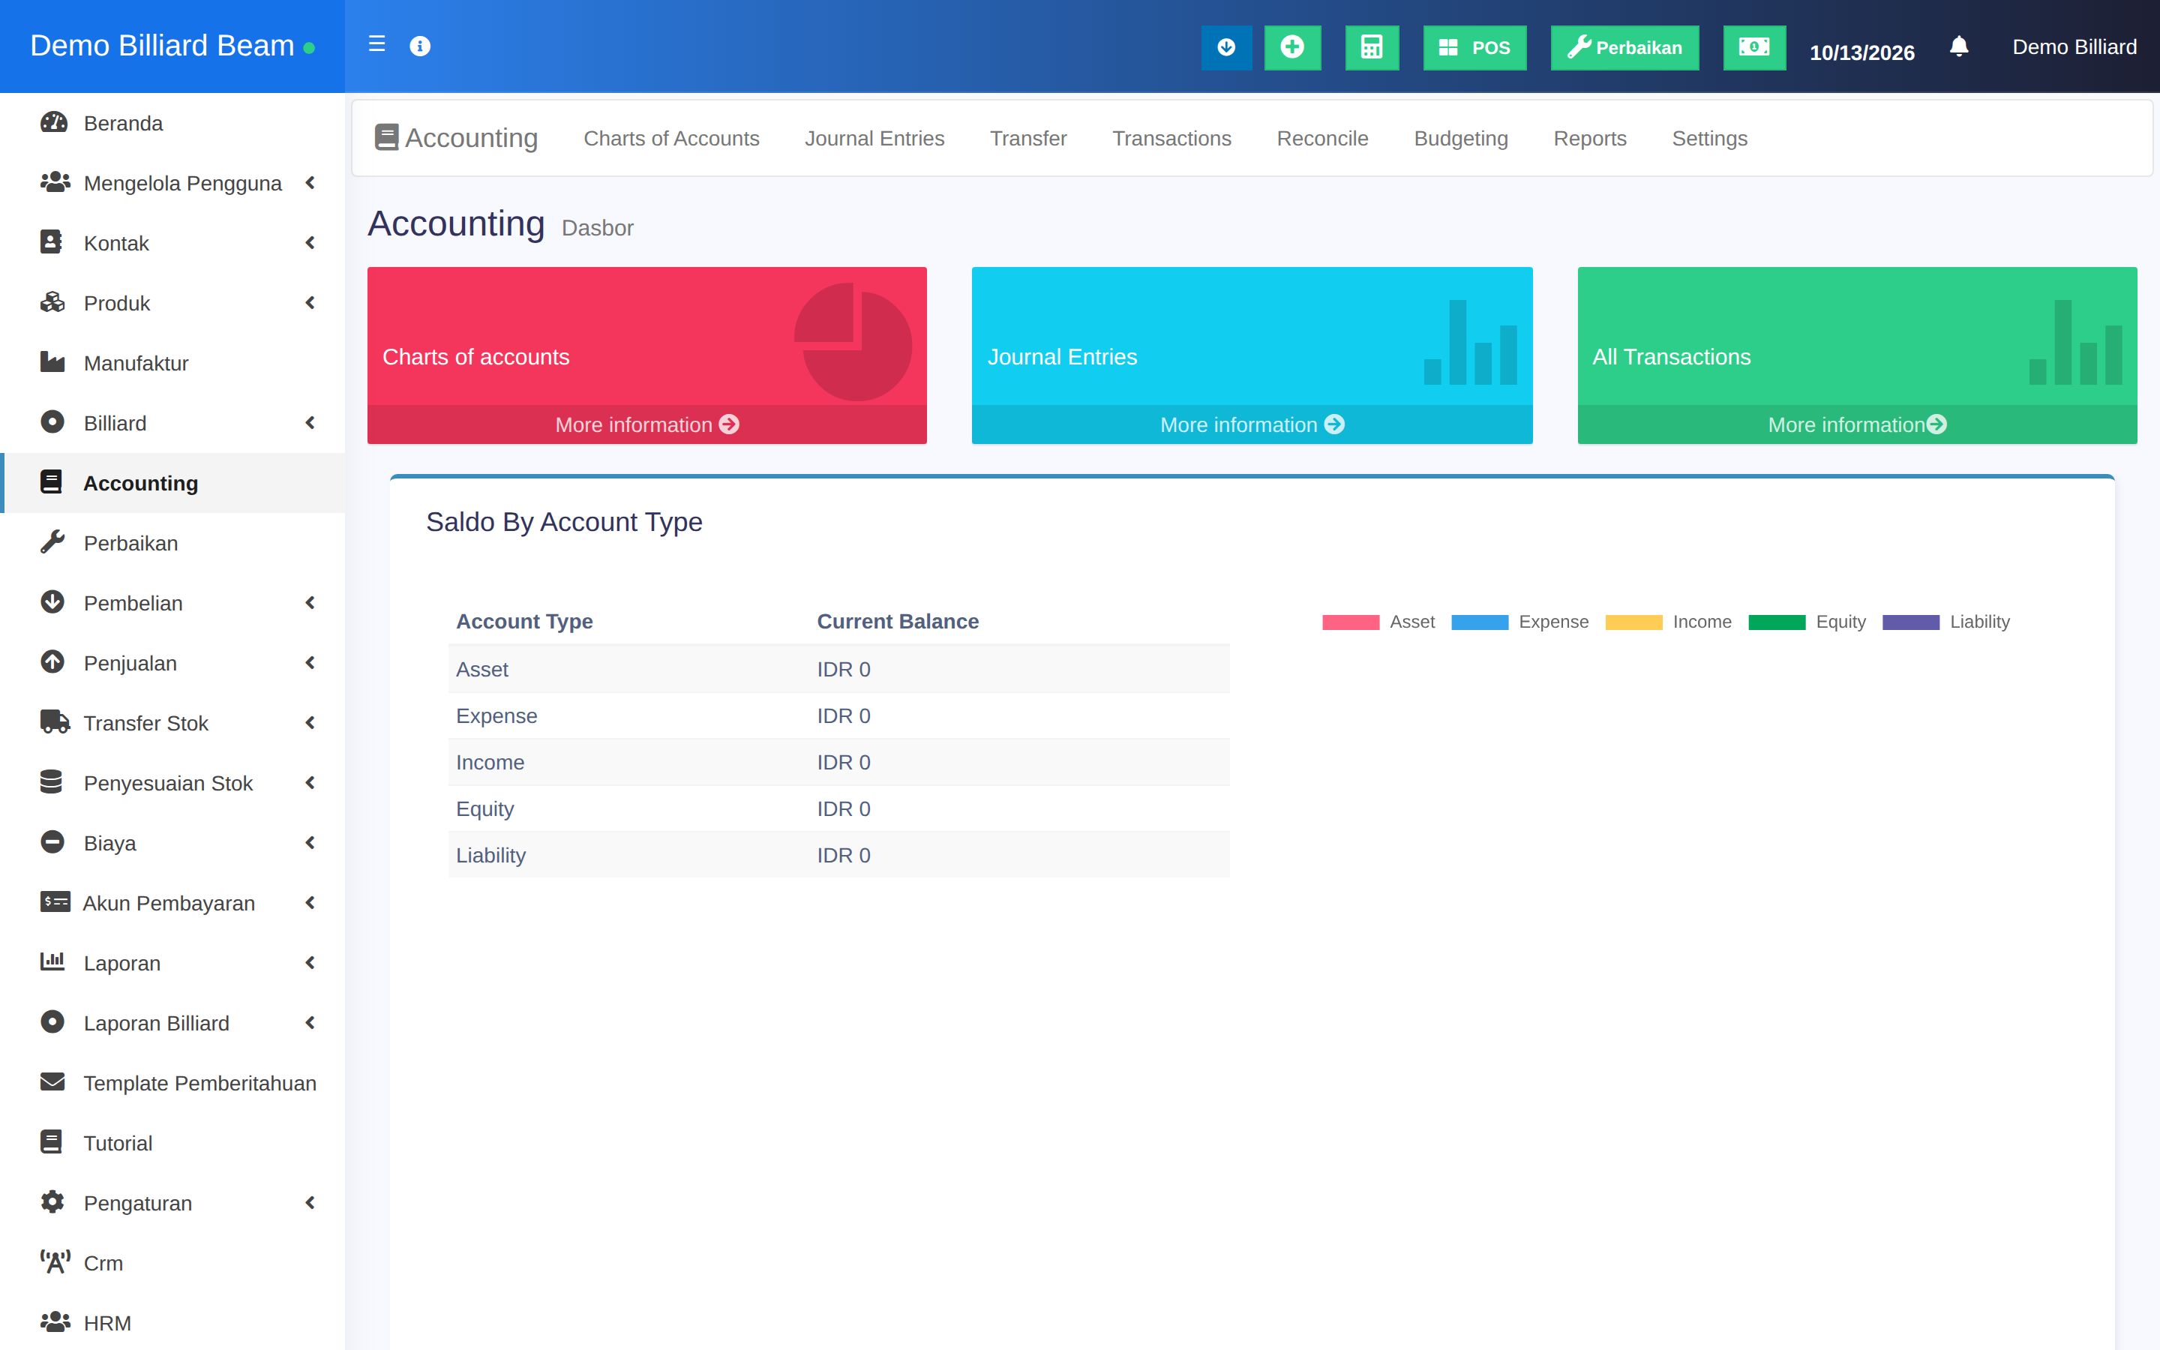The height and width of the screenshot is (1350, 2160).
Task: Open More information on All Transactions card
Action: [x=1856, y=425]
